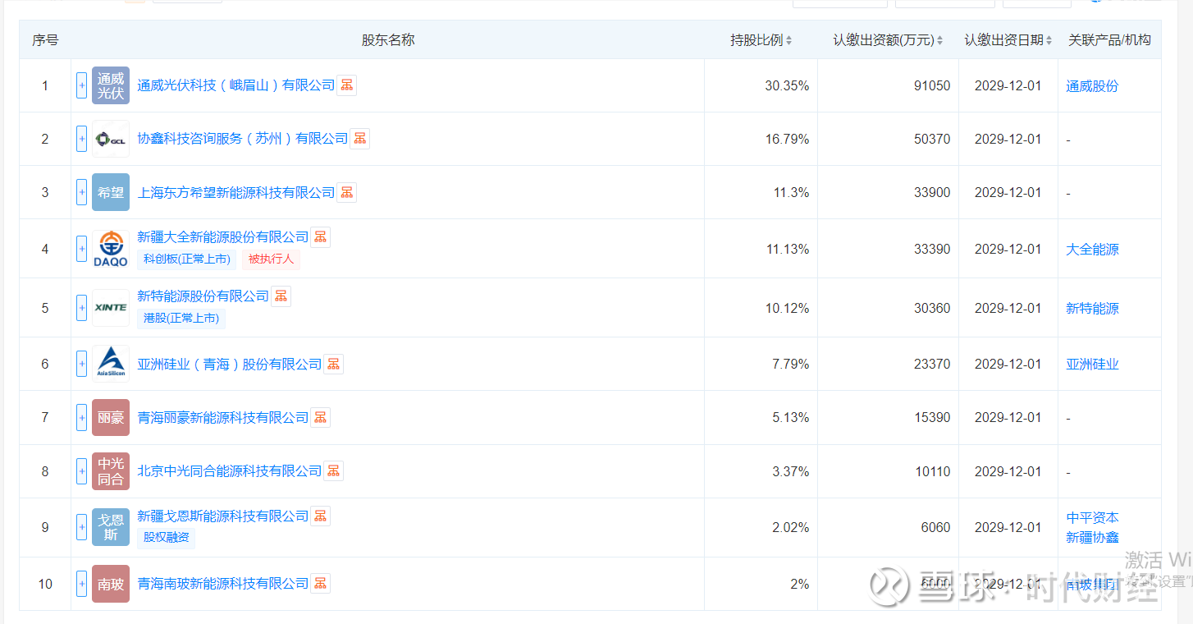Click the DAQO company logo

click(x=111, y=249)
